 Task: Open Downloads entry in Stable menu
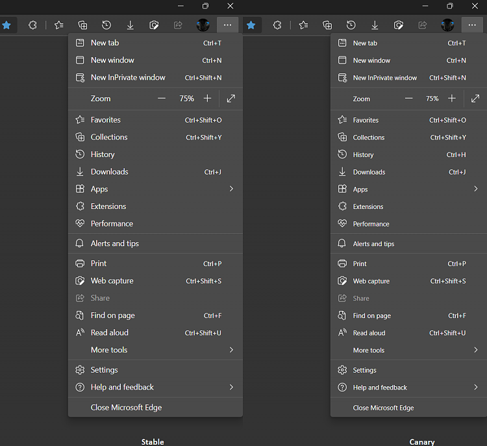pyautogui.click(x=155, y=172)
